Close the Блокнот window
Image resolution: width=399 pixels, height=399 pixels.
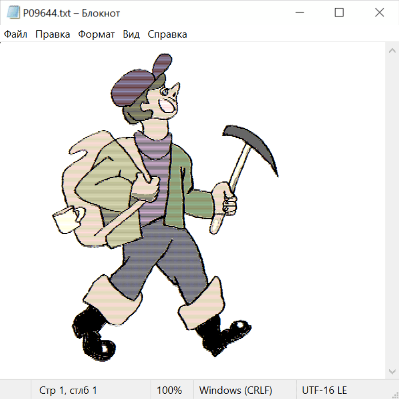379,13
